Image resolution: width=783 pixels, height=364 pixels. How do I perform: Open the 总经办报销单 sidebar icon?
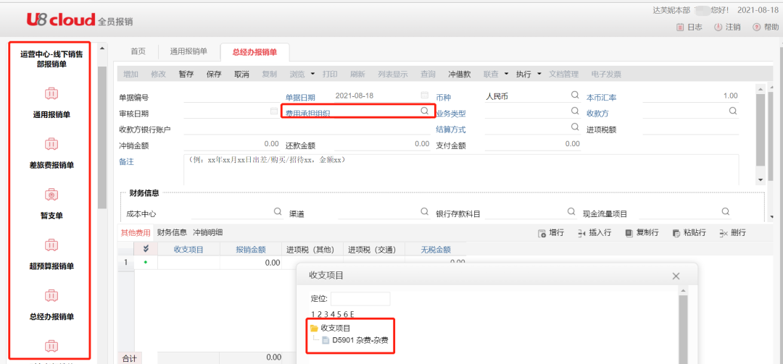(52, 296)
